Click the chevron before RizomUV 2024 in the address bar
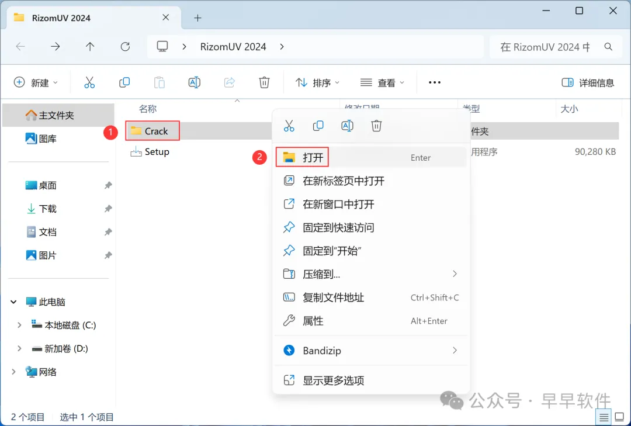The height and width of the screenshot is (426, 631). coord(184,47)
